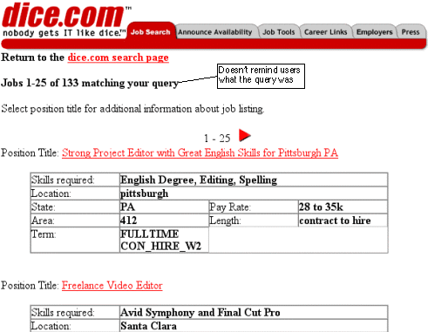Click the 'Length:' label
Screen dimensions: 428x332
[225, 220]
